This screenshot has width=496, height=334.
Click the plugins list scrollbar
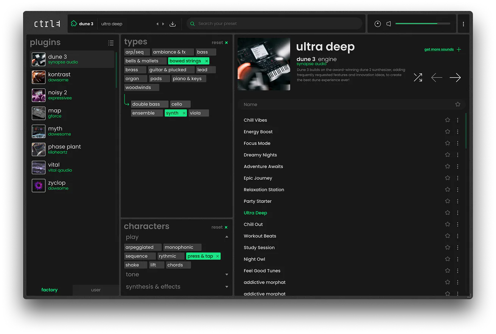point(117,70)
